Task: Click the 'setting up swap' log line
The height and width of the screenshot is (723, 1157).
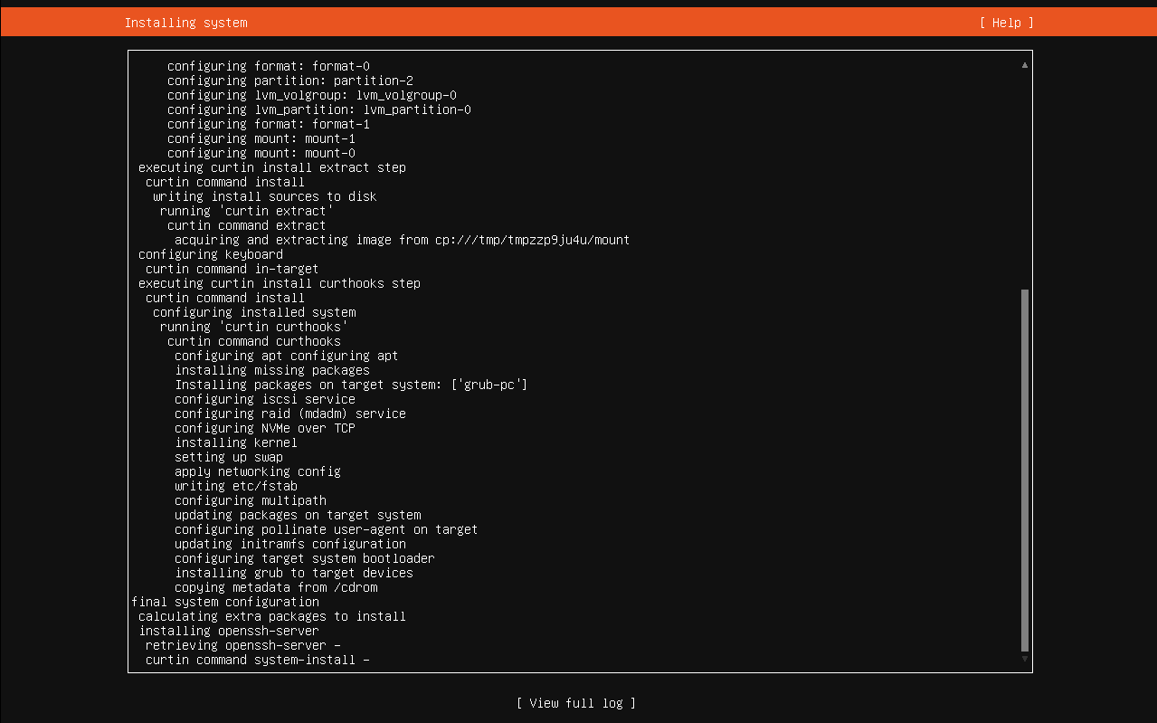Action: (x=229, y=456)
